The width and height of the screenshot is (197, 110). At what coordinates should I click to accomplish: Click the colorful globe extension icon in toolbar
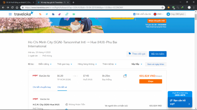click(x=182, y=8)
